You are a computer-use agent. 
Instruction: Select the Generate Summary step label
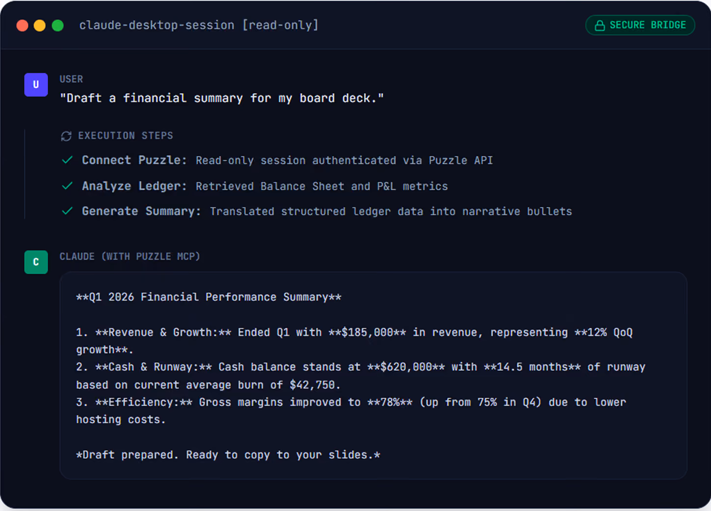[x=141, y=211]
